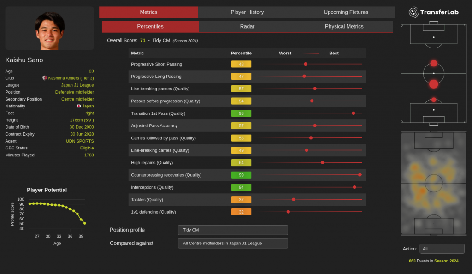The width and height of the screenshot is (472, 274).
Task: Select the Percentiles sub-tab
Action: tap(150, 27)
